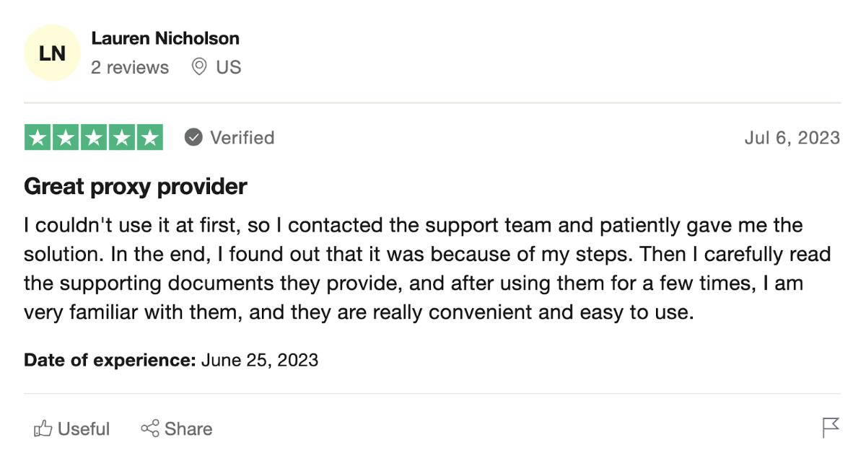Open the 2 reviews link
This screenshot has width=866, height=458.
(130, 67)
